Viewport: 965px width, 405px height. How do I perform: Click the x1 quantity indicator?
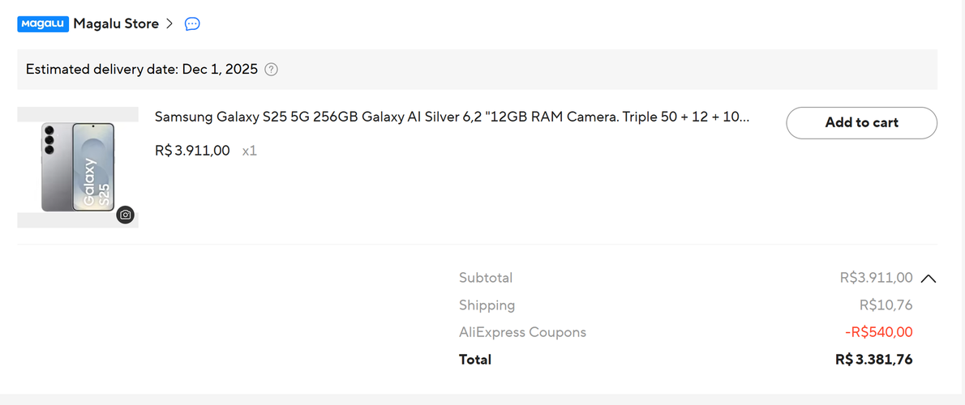tap(249, 151)
